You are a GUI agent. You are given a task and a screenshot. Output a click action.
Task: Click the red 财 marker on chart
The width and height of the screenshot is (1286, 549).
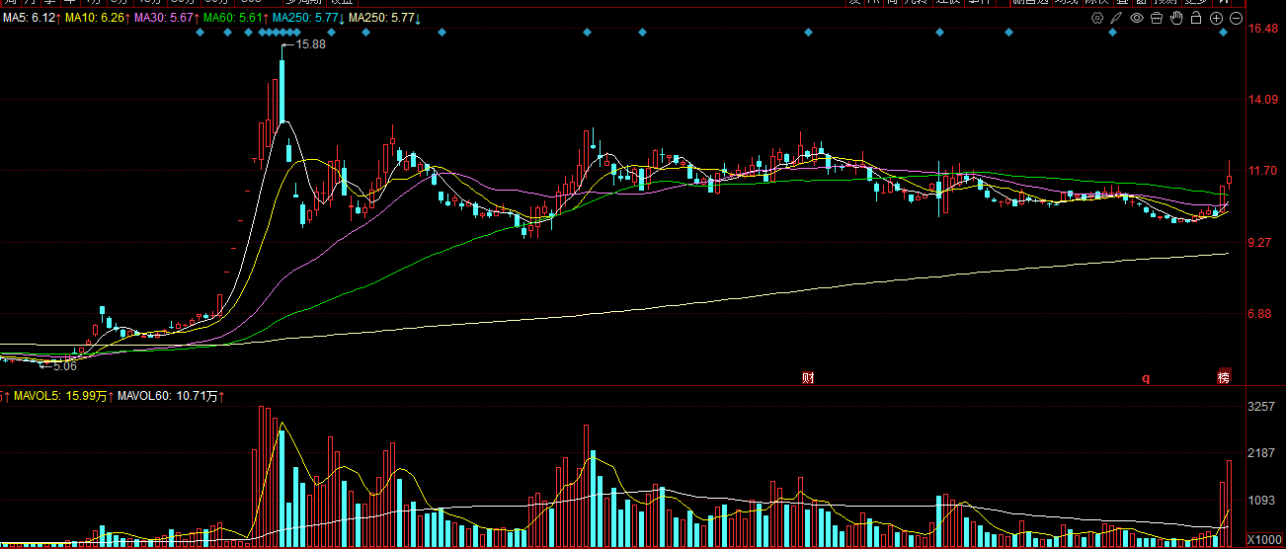pos(808,377)
